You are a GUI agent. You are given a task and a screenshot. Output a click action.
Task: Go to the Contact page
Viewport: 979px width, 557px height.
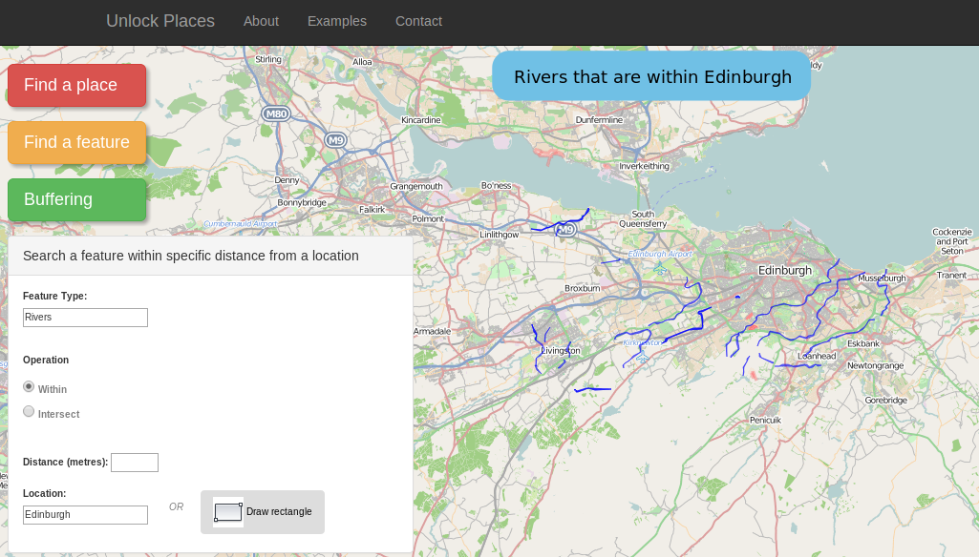(x=418, y=21)
